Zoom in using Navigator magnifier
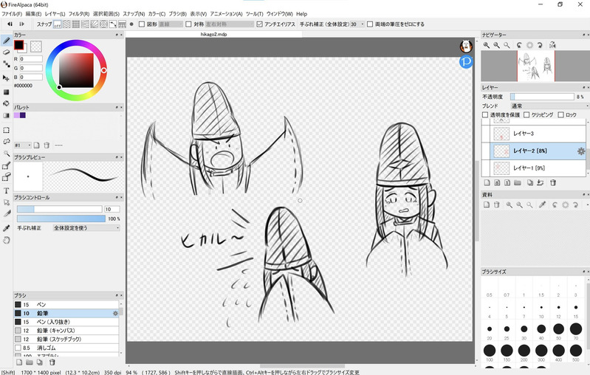 pyautogui.click(x=487, y=45)
